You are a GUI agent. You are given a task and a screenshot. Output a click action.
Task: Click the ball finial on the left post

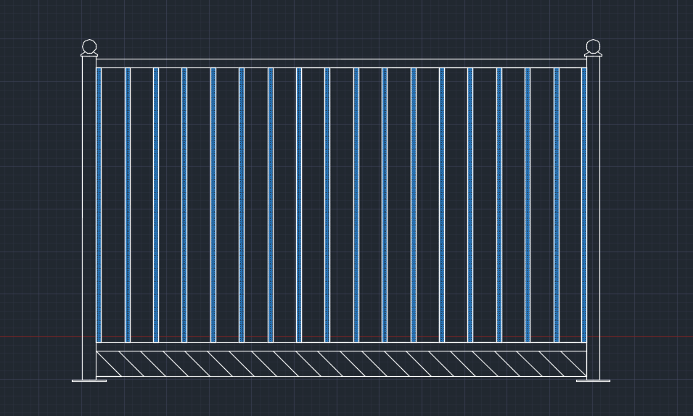(89, 46)
